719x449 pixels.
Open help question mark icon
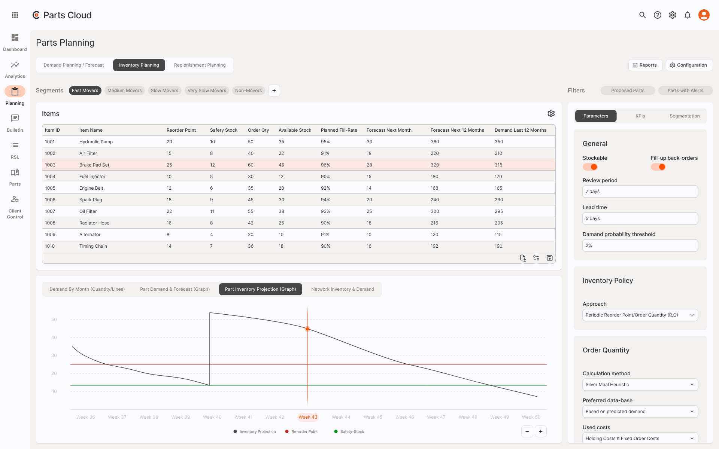tap(658, 15)
